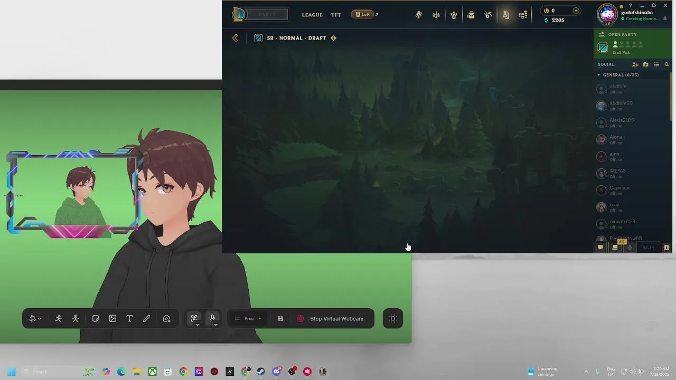676x380 pixels.
Task: Open the friends list options icon
Action: 656,64
